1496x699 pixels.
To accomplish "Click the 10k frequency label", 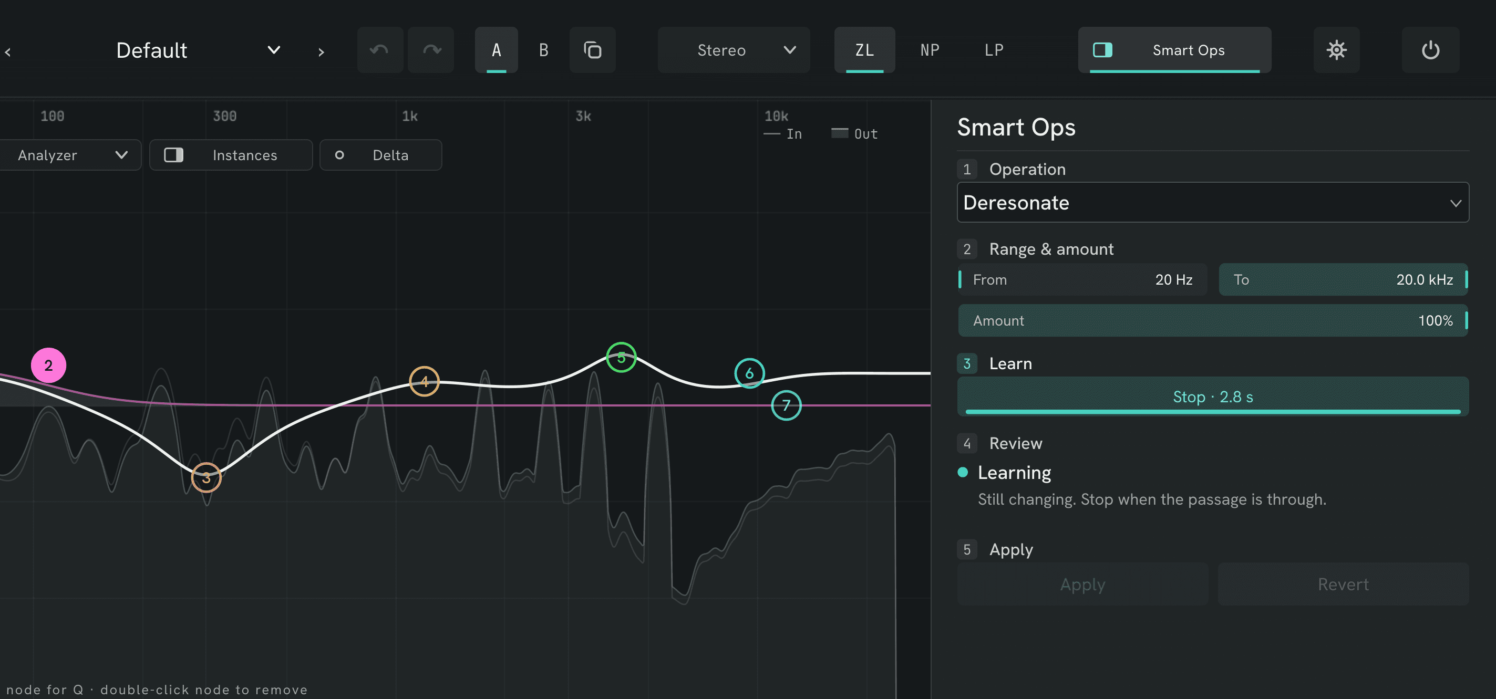I will pos(776,116).
